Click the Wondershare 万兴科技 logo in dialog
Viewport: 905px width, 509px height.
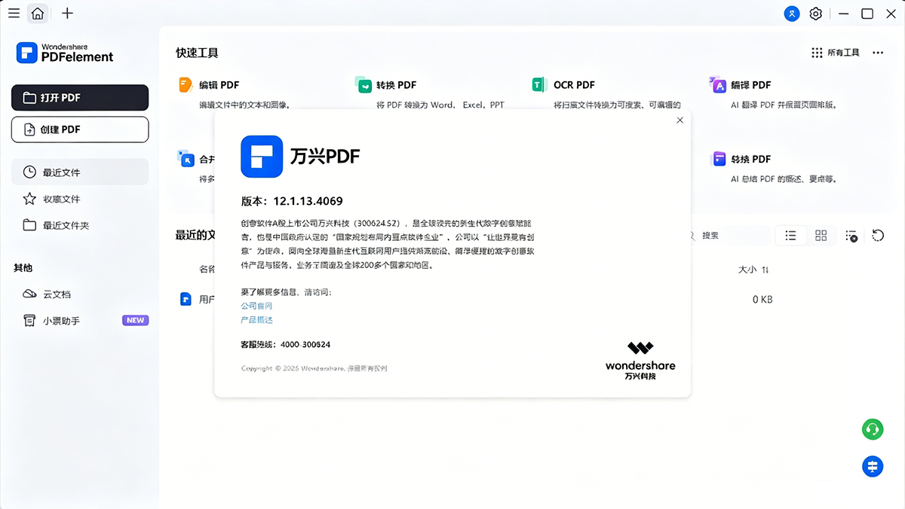640,361
